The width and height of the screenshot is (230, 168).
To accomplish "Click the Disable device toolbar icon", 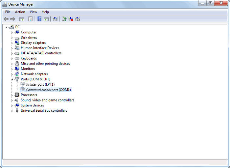I will (x=78, y=19).
